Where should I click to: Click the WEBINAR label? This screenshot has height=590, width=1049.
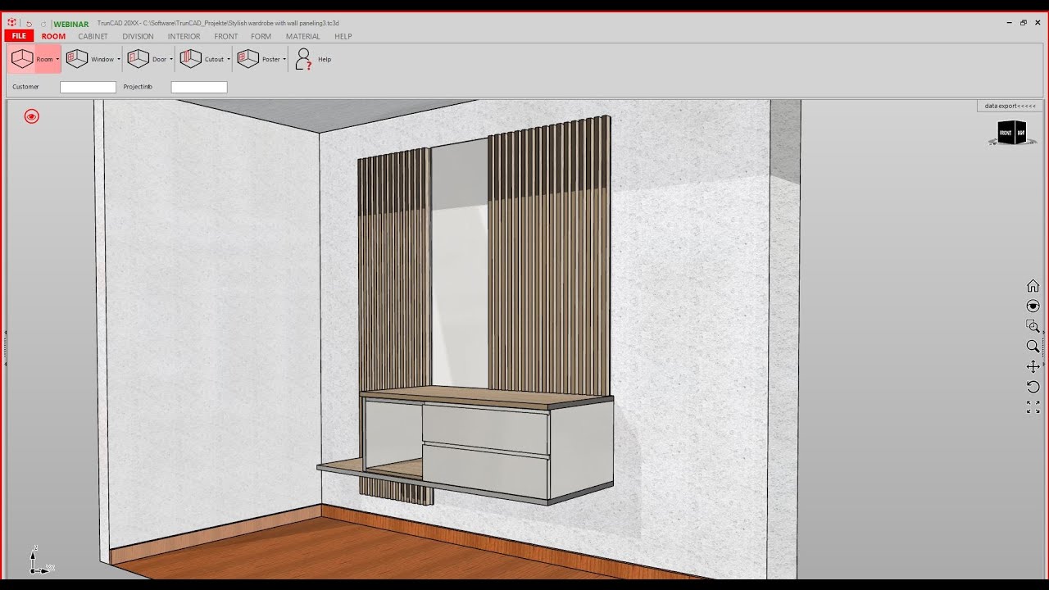point(71,24)
